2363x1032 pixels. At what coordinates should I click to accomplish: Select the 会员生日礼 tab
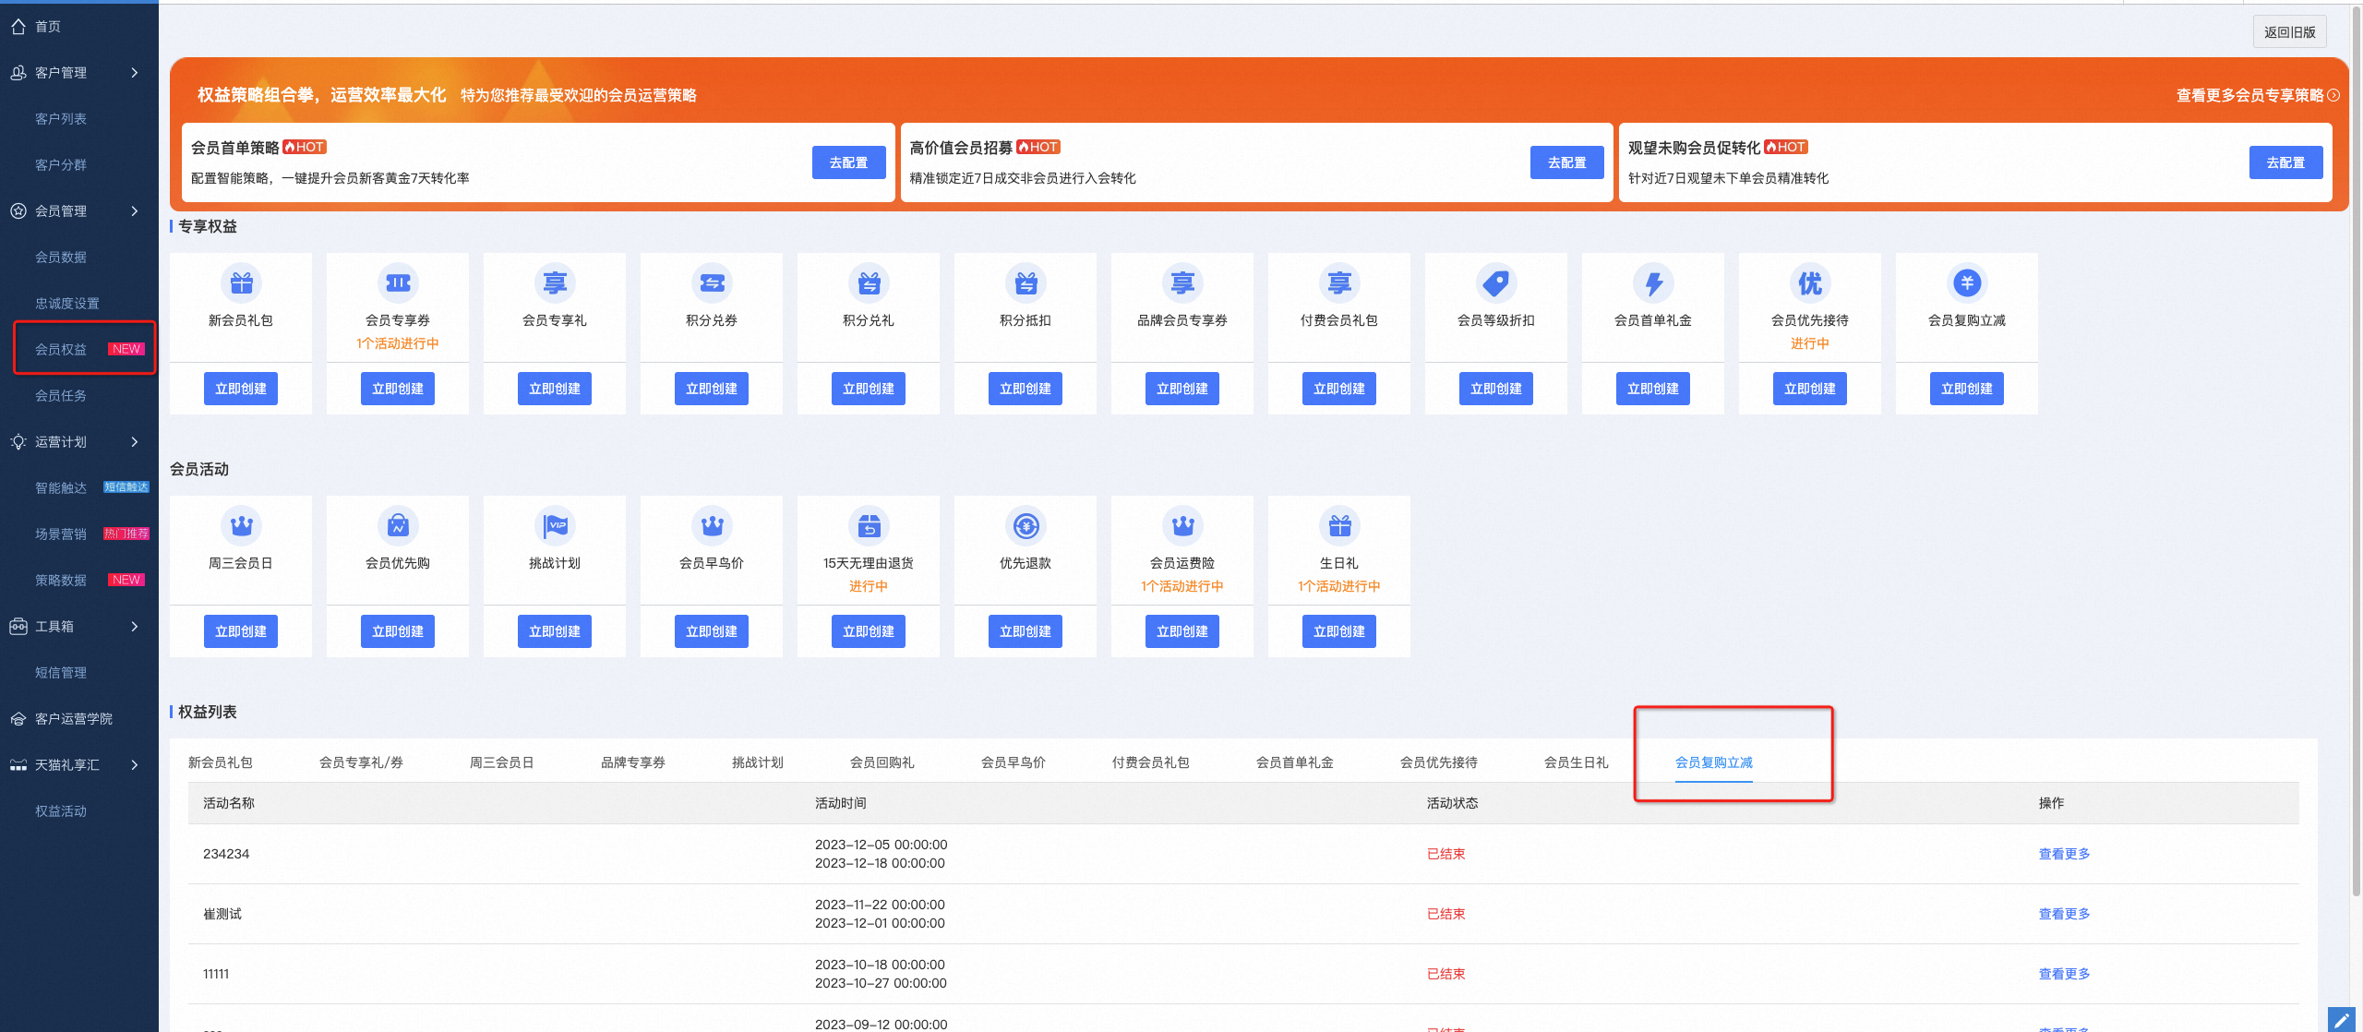tap(1576, 762)
